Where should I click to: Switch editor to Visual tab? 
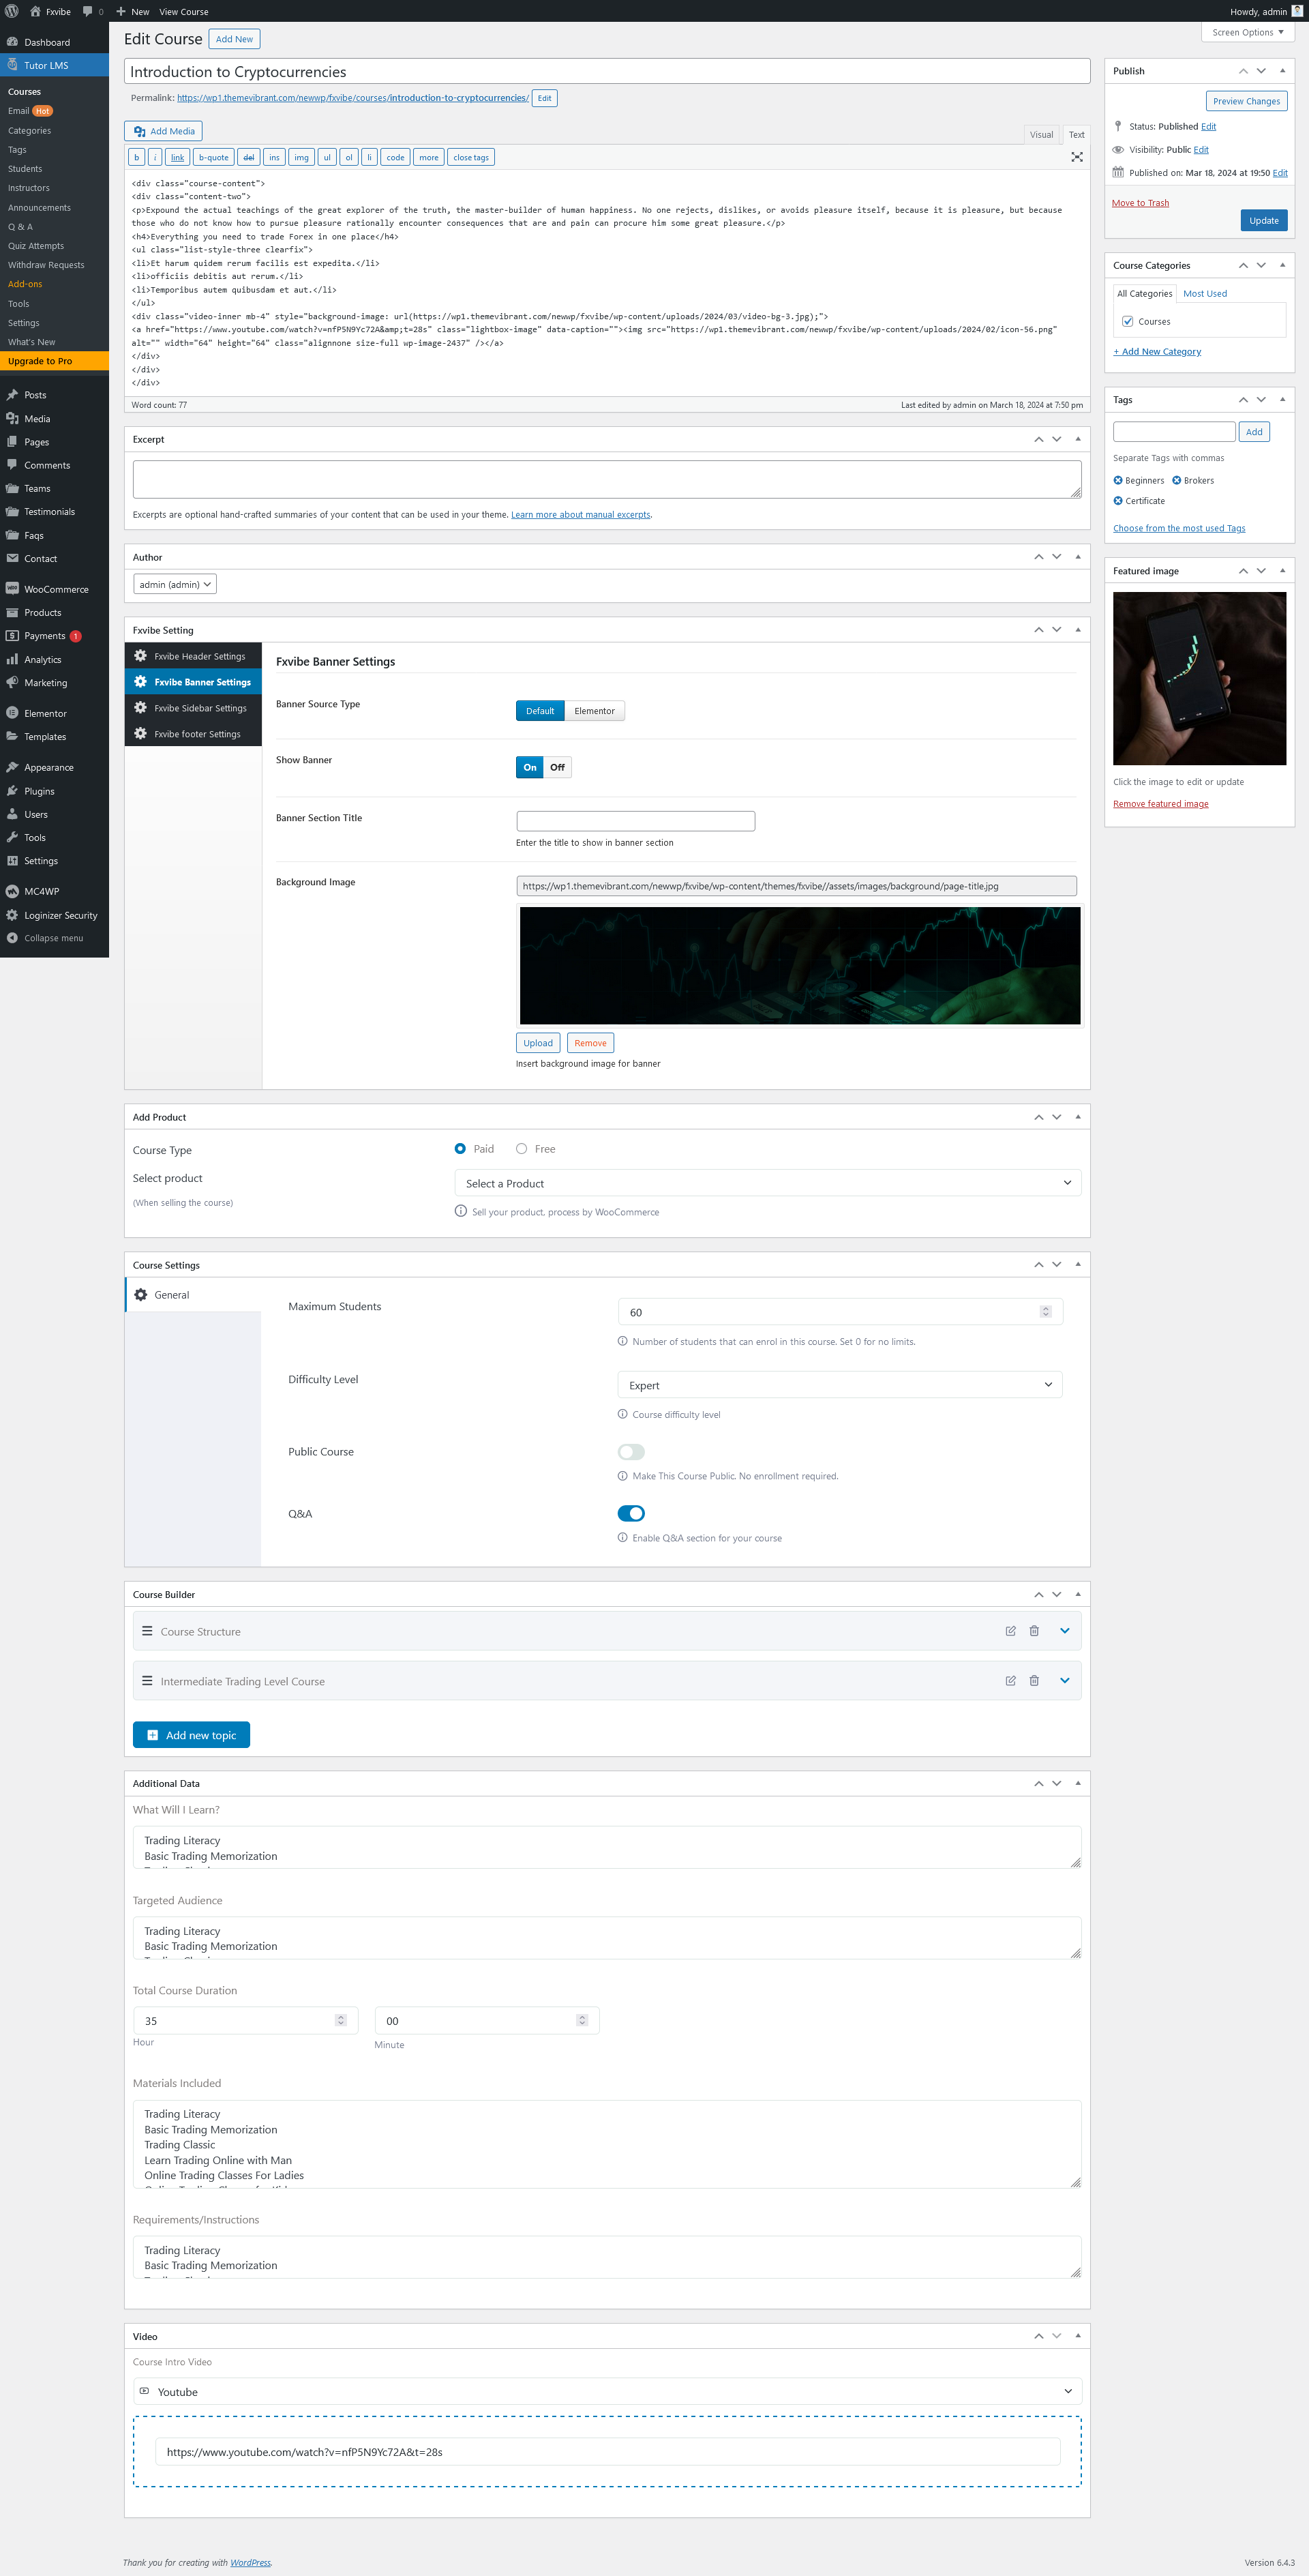tap(1041, 135)
